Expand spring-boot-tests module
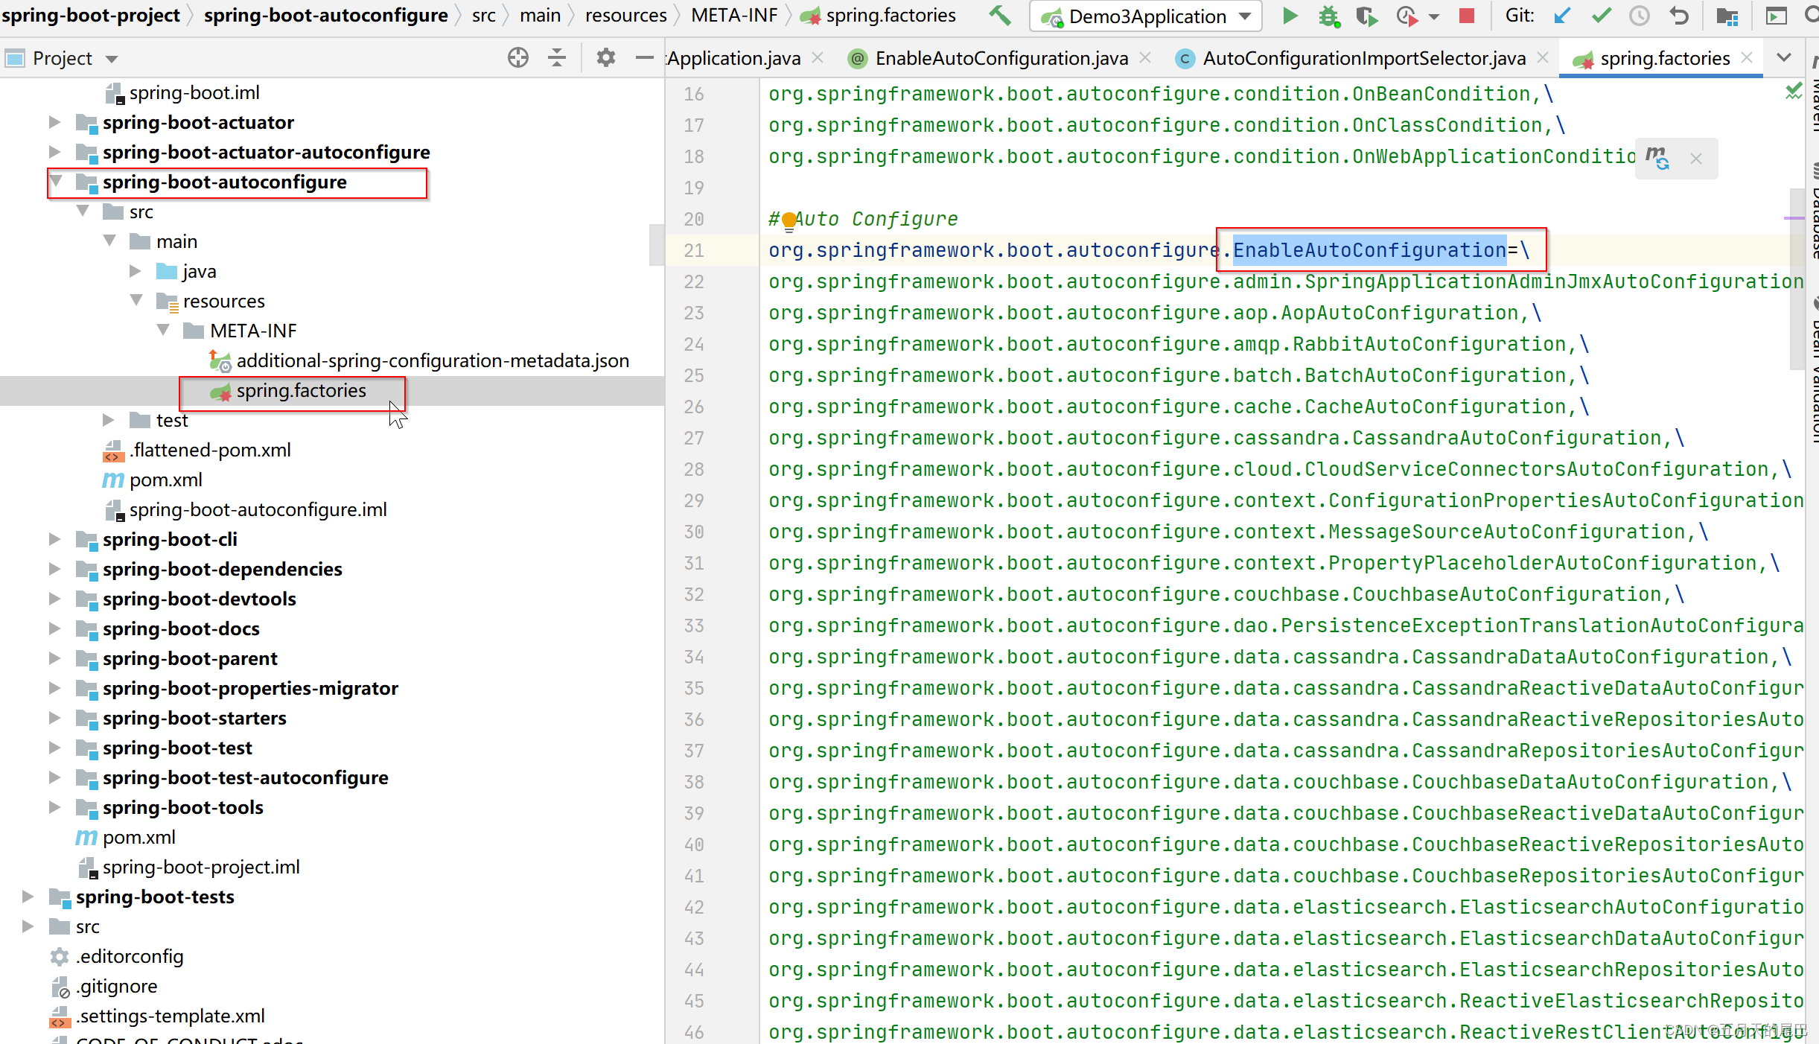The height and width of the screenshot is (1044, 1819). coord(28,897)
